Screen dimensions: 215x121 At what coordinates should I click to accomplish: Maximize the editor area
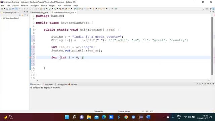tap(213, 12)
